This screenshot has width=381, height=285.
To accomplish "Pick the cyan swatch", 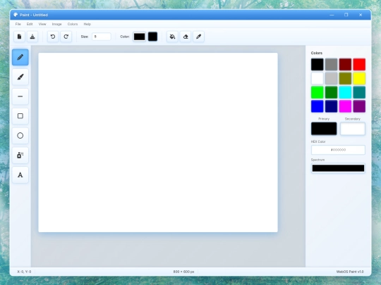I will (x=345, y=92).
